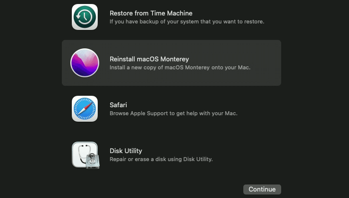The image size is (349, 198).
Task: Click "Browse Apple Support to get help" description
Action: (174, 113)
